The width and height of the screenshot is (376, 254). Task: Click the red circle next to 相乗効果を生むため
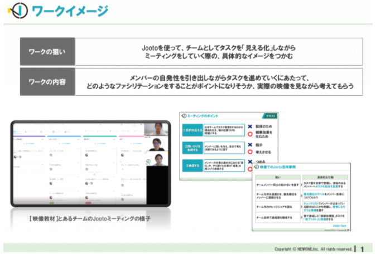coord(250,134)
